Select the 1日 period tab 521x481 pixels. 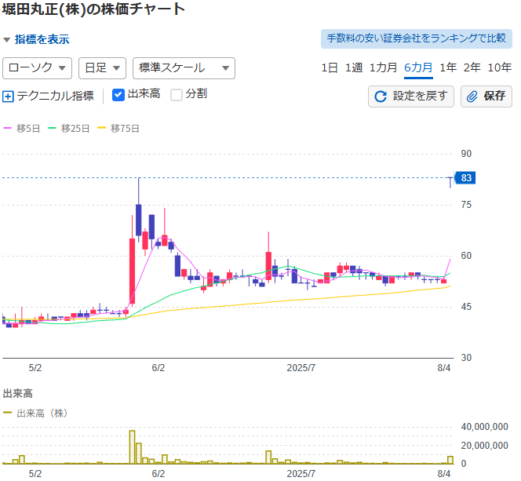tap(330, 67)
